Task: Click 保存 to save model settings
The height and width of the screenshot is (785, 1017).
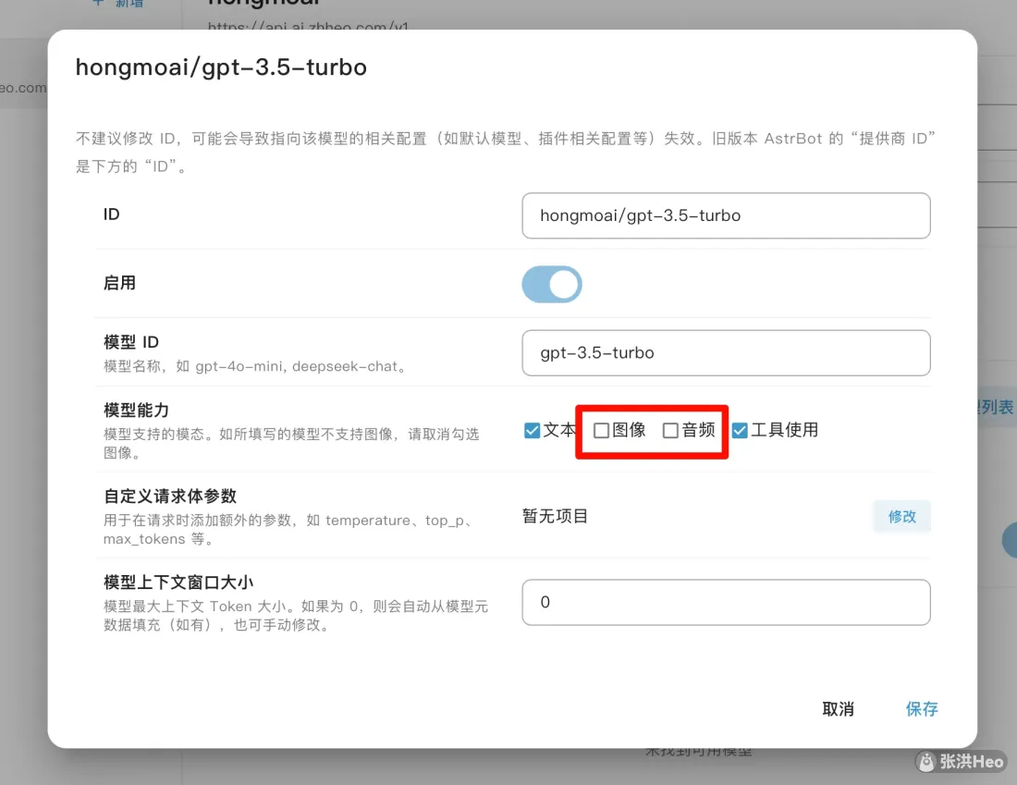Action: (922, 709)
